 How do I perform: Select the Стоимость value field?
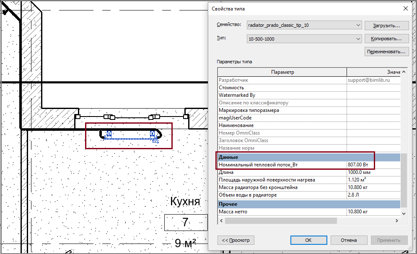click(x=373, y=88)
